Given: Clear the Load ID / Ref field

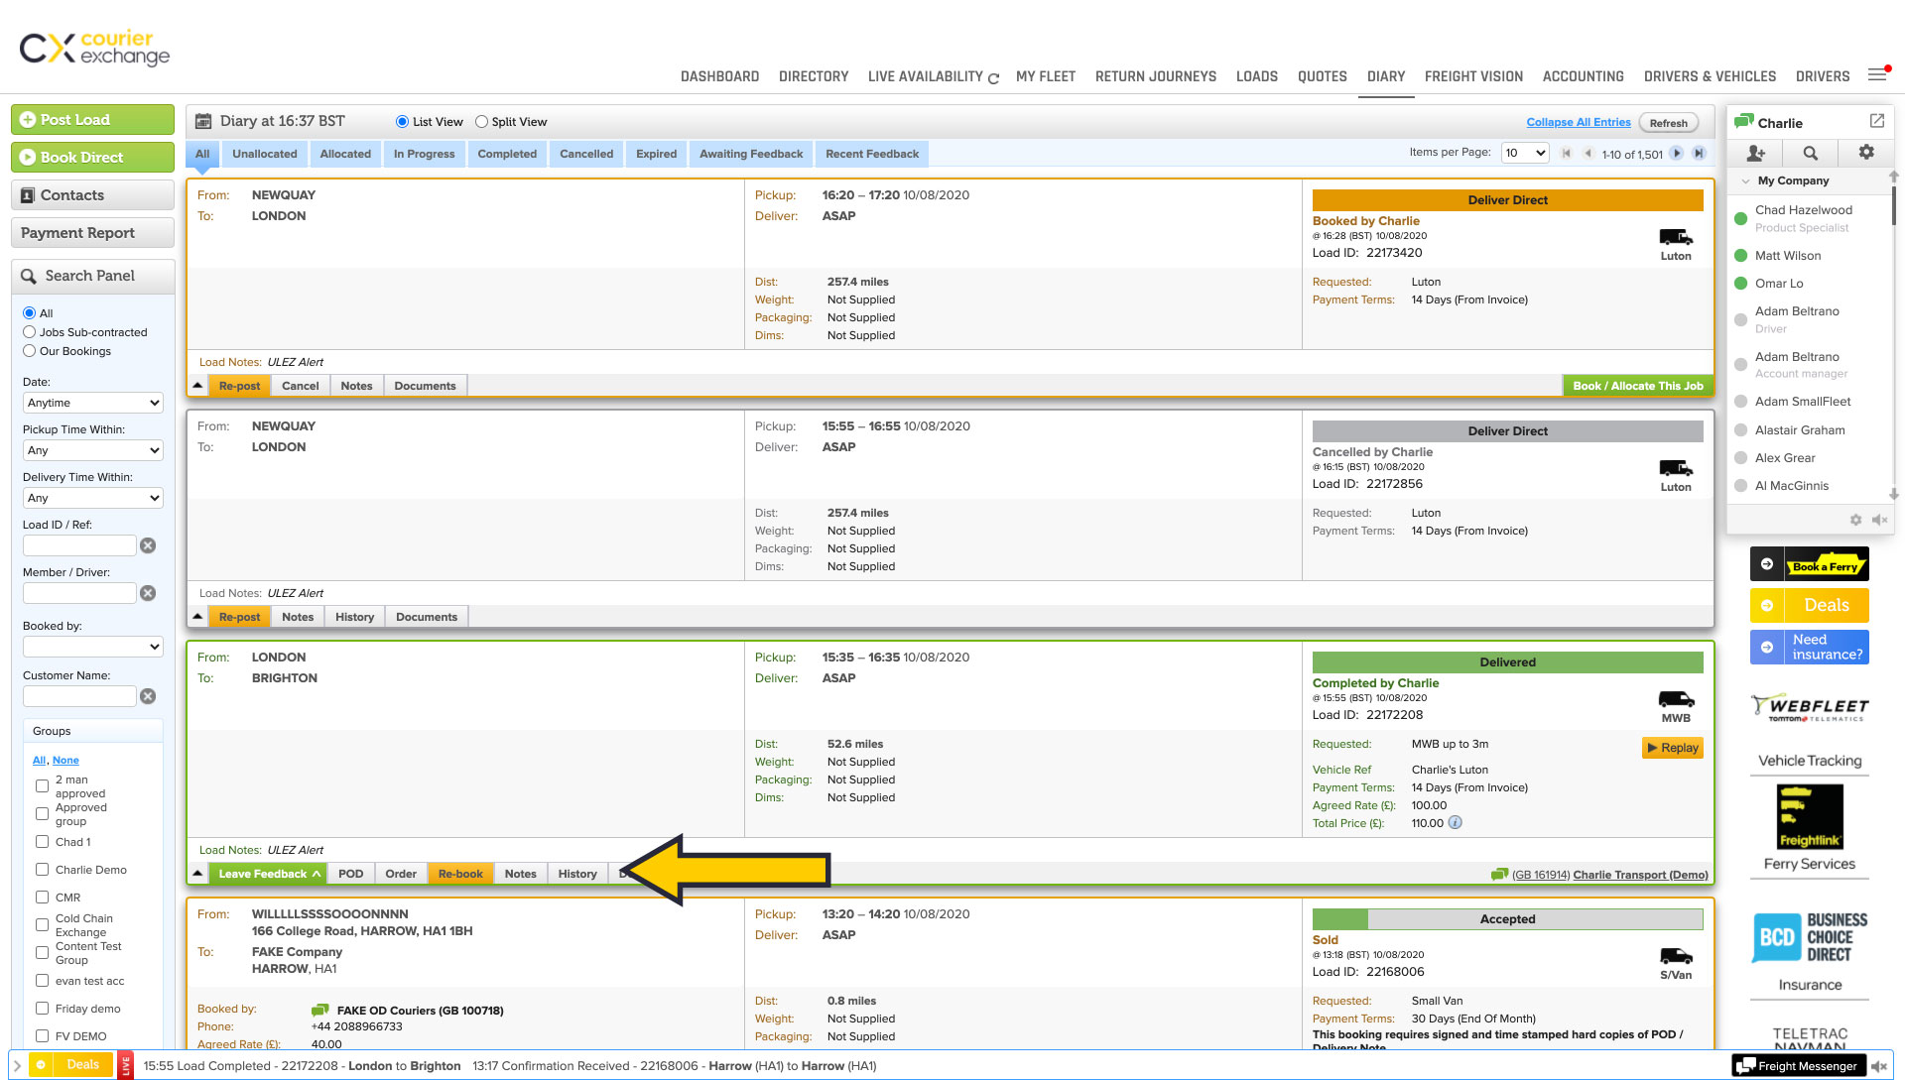Looking at the screenshot, I should pos(148,545).
